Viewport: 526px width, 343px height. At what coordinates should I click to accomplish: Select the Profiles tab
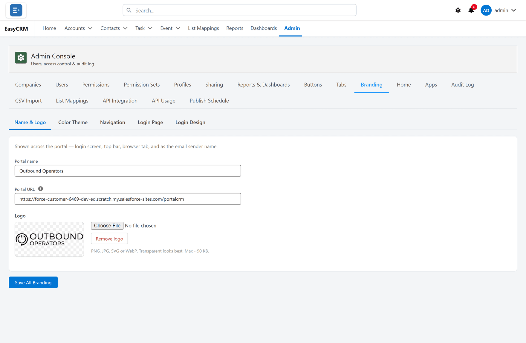pyautogui.click(x=183, y=84)
